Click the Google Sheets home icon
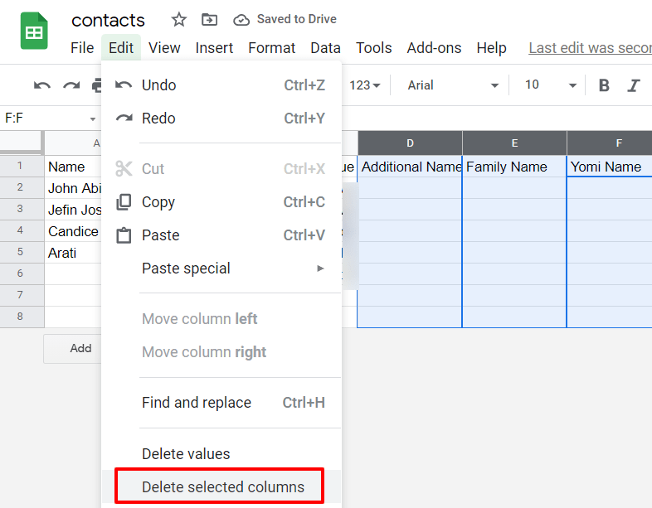Screen dimensions: 652x508 pos(34,32)
